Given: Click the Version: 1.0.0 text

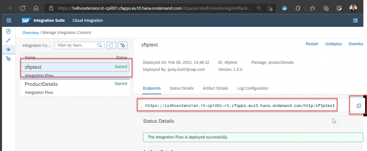Looking at the screenshot, I should [x=230, y=69].
